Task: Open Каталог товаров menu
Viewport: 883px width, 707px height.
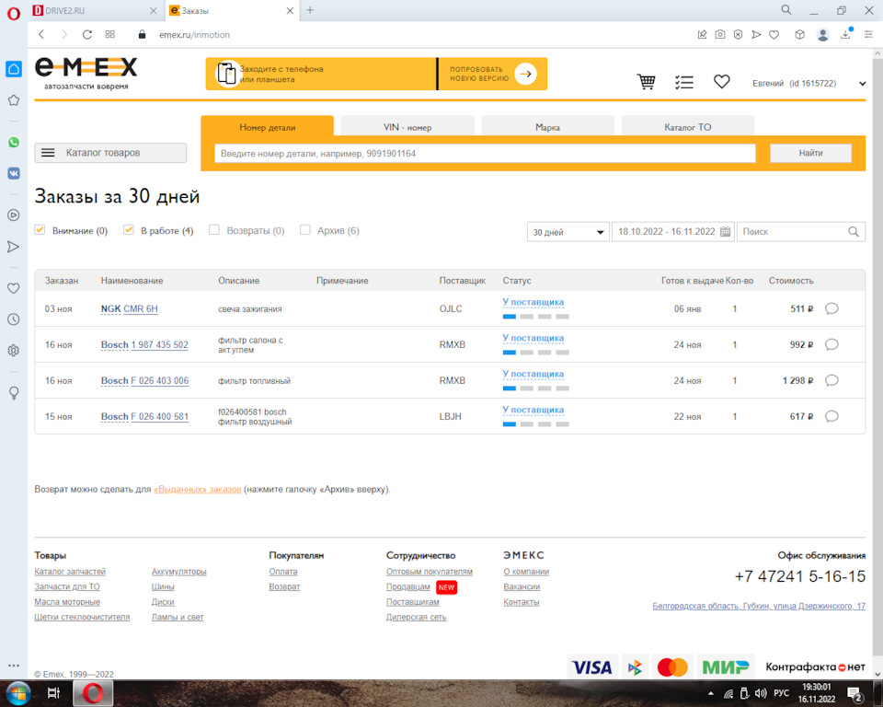Action: [110, 153]
